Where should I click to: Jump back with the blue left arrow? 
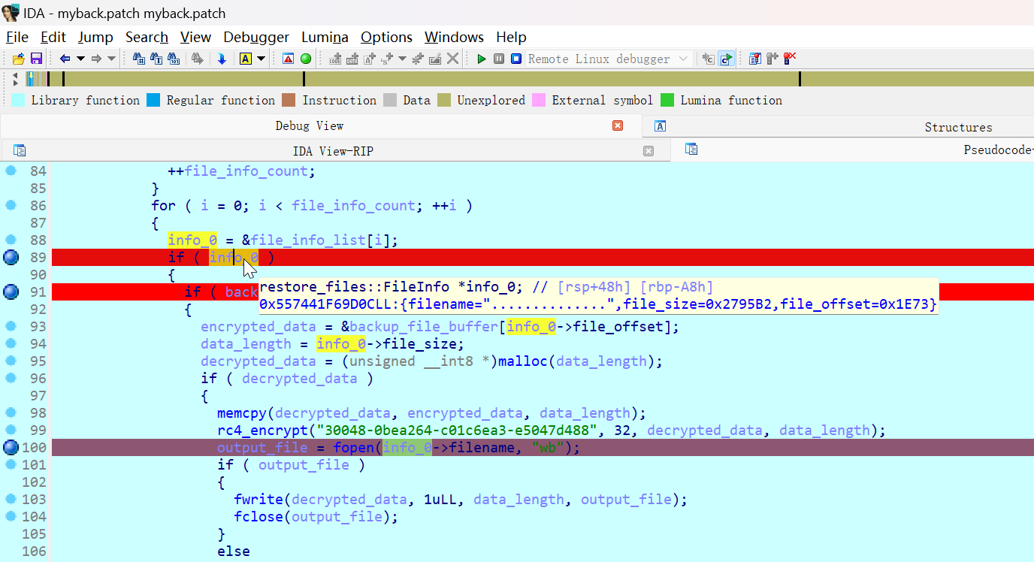65,59
